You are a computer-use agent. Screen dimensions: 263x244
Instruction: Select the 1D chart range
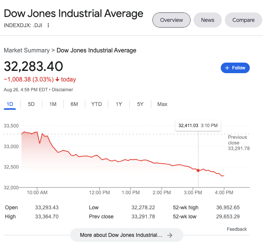coord(10,104)
